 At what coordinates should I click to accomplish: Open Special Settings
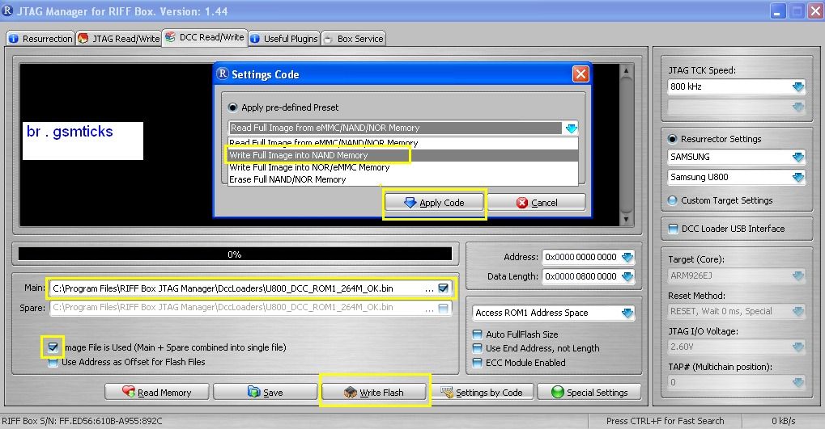point(589,393)
